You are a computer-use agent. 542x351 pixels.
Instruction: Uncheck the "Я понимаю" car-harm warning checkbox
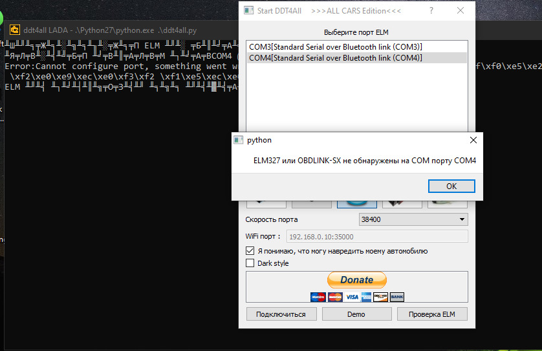[x=250, y=251]
